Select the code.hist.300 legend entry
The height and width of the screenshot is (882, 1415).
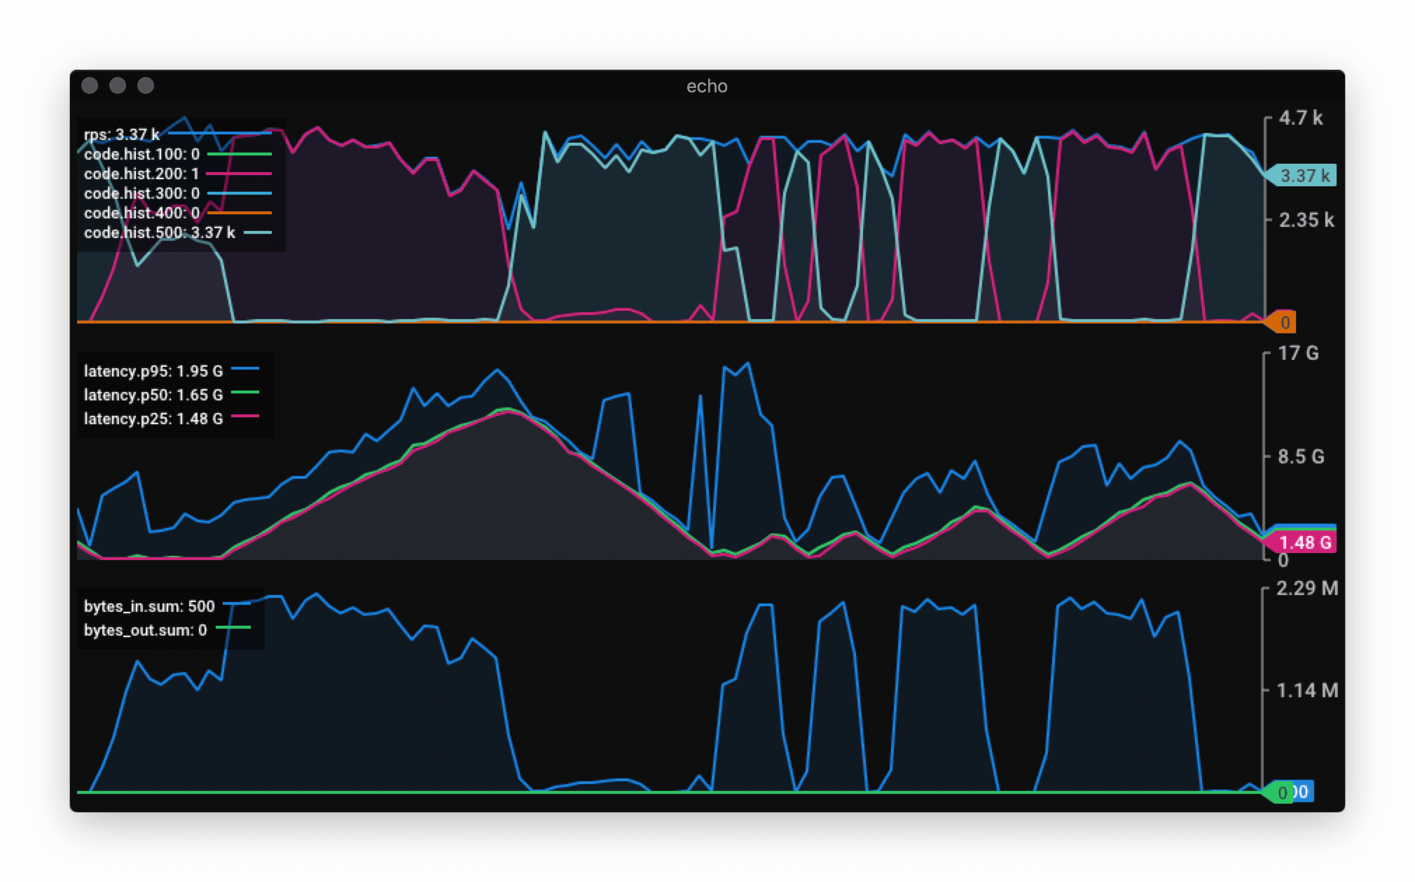click(x=141, y=193)
